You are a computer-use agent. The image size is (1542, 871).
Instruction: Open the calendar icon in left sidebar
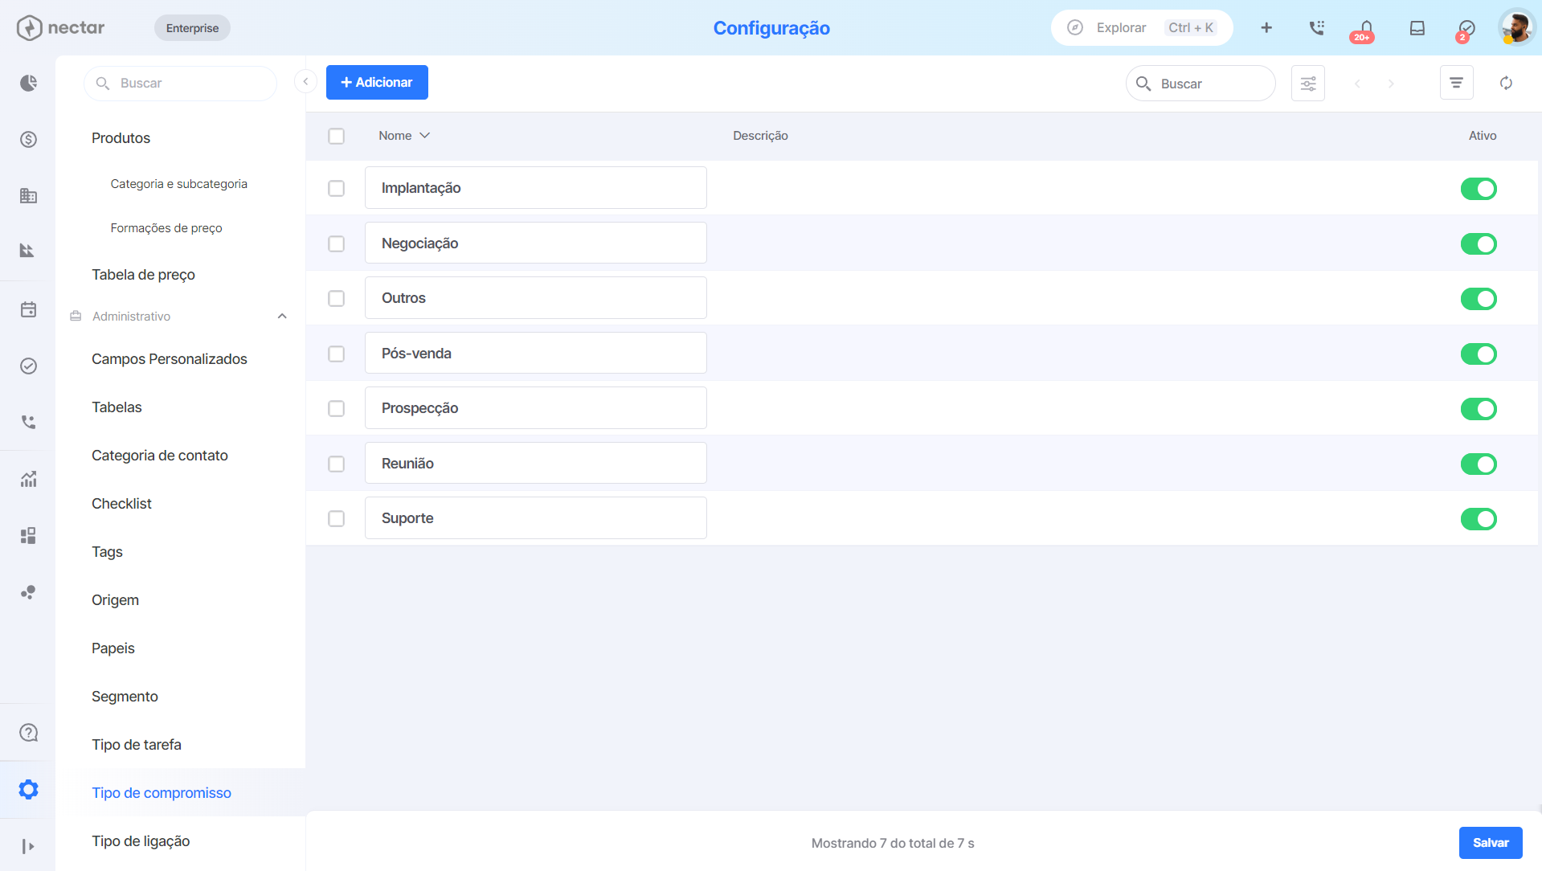[28, 309]
